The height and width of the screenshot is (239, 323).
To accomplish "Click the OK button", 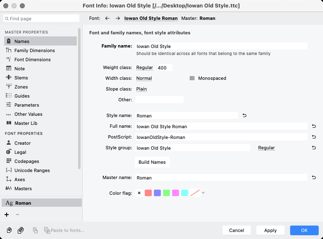I will pos(304,230).
